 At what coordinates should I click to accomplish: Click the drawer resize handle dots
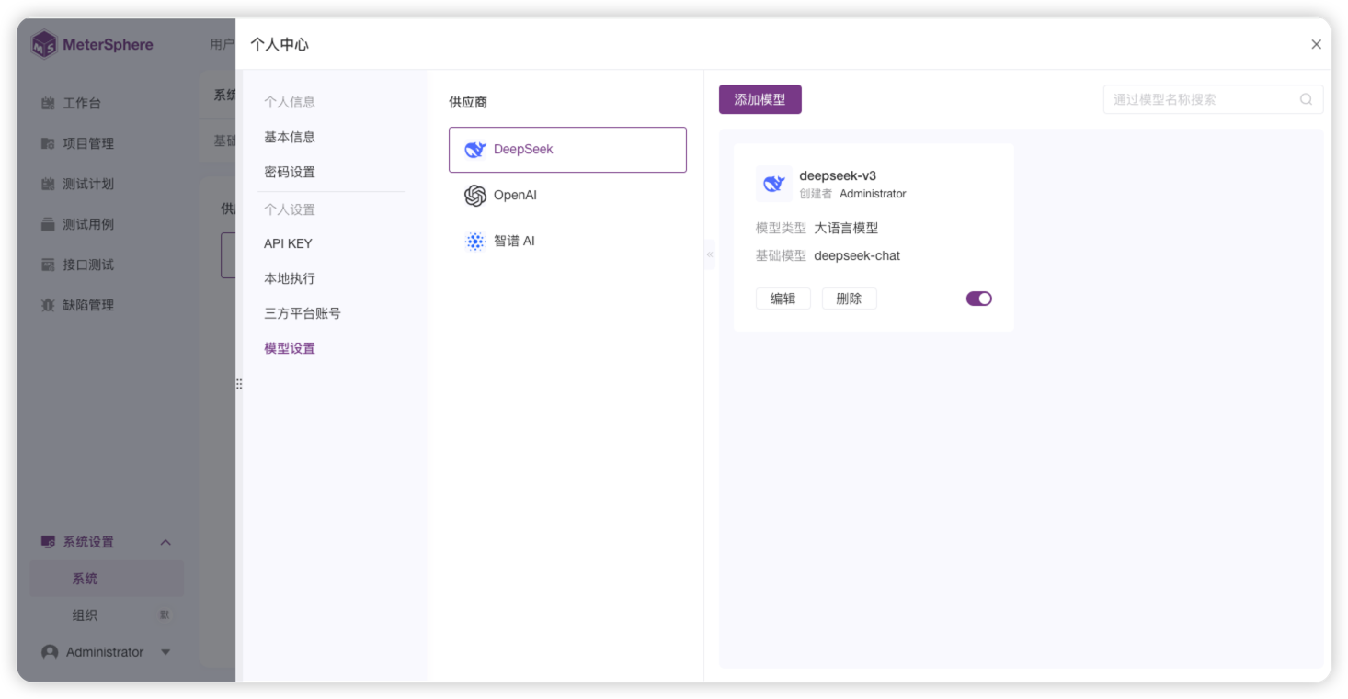[239, 384]
